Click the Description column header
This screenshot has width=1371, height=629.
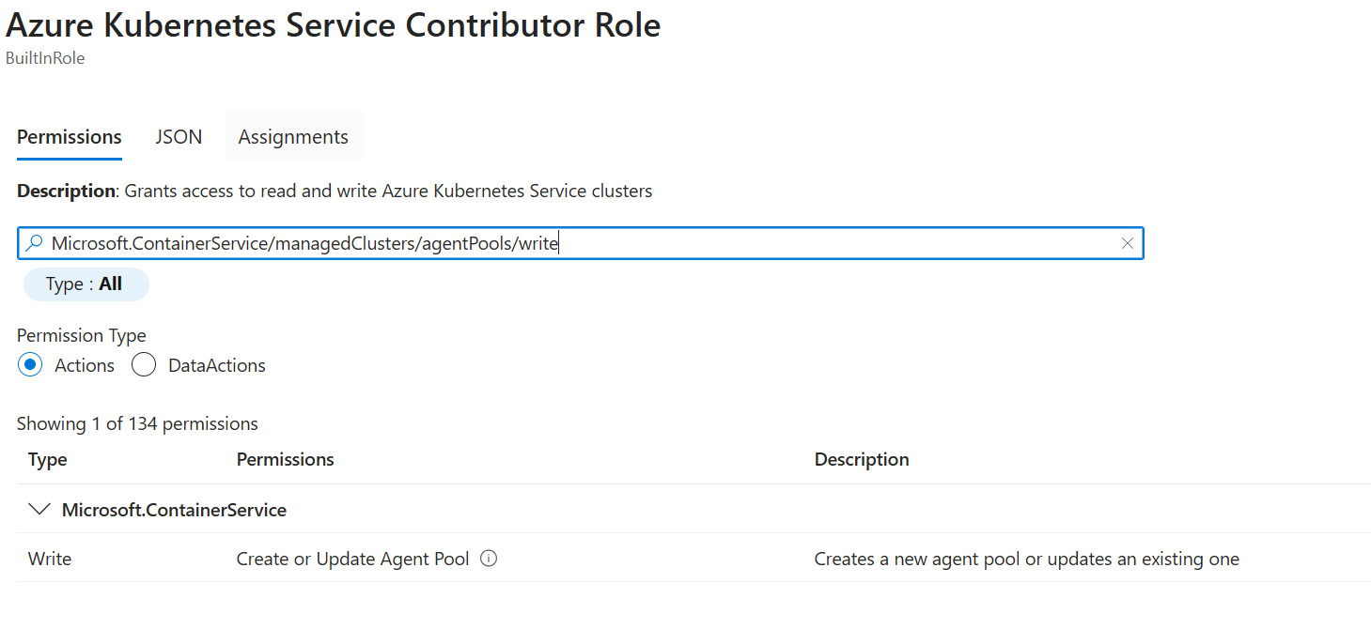click(862, 459)
